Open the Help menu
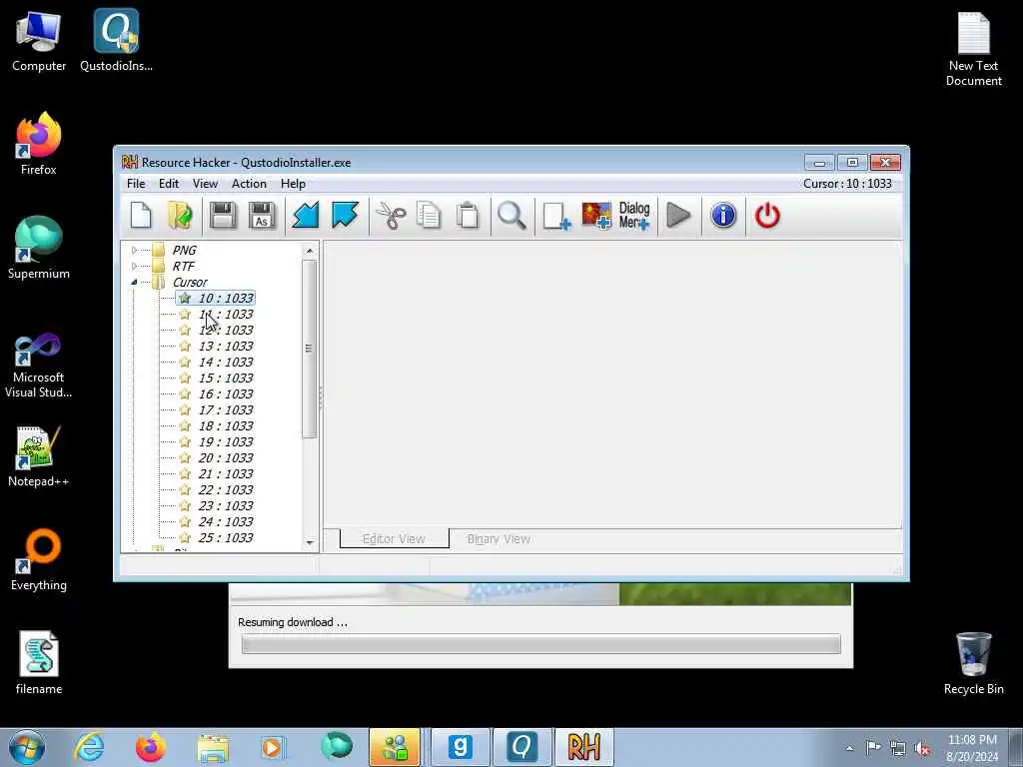Screen dimensions: 1023x767 point(293,184)
